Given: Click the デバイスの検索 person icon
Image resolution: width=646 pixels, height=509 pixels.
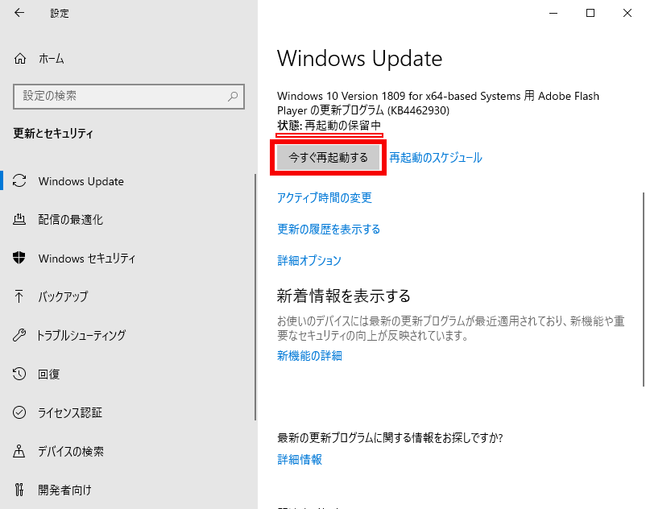Looking at the screenshot, I should tap(21, 452).
